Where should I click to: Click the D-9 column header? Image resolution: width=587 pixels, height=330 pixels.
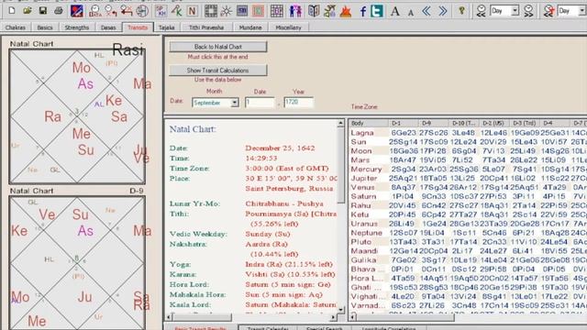[434, 123]
